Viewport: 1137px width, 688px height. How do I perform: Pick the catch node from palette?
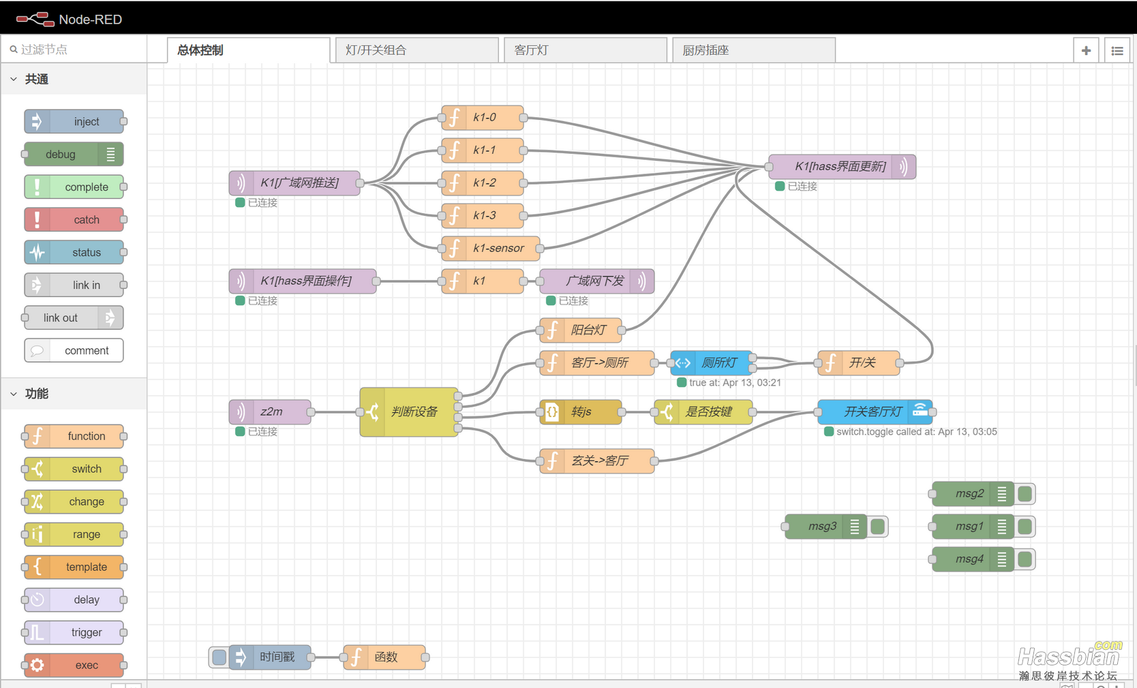coord(74,219)
